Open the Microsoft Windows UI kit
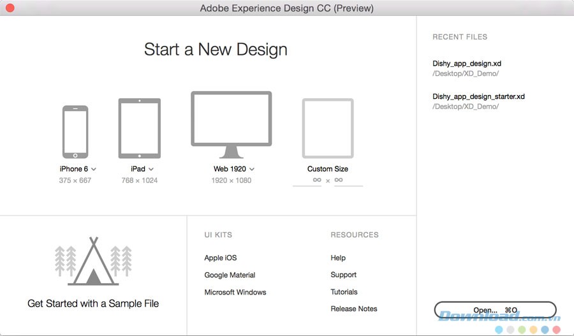Image resolution: width=574 pixels, height=336 pixels. click(x=235, y=292)
